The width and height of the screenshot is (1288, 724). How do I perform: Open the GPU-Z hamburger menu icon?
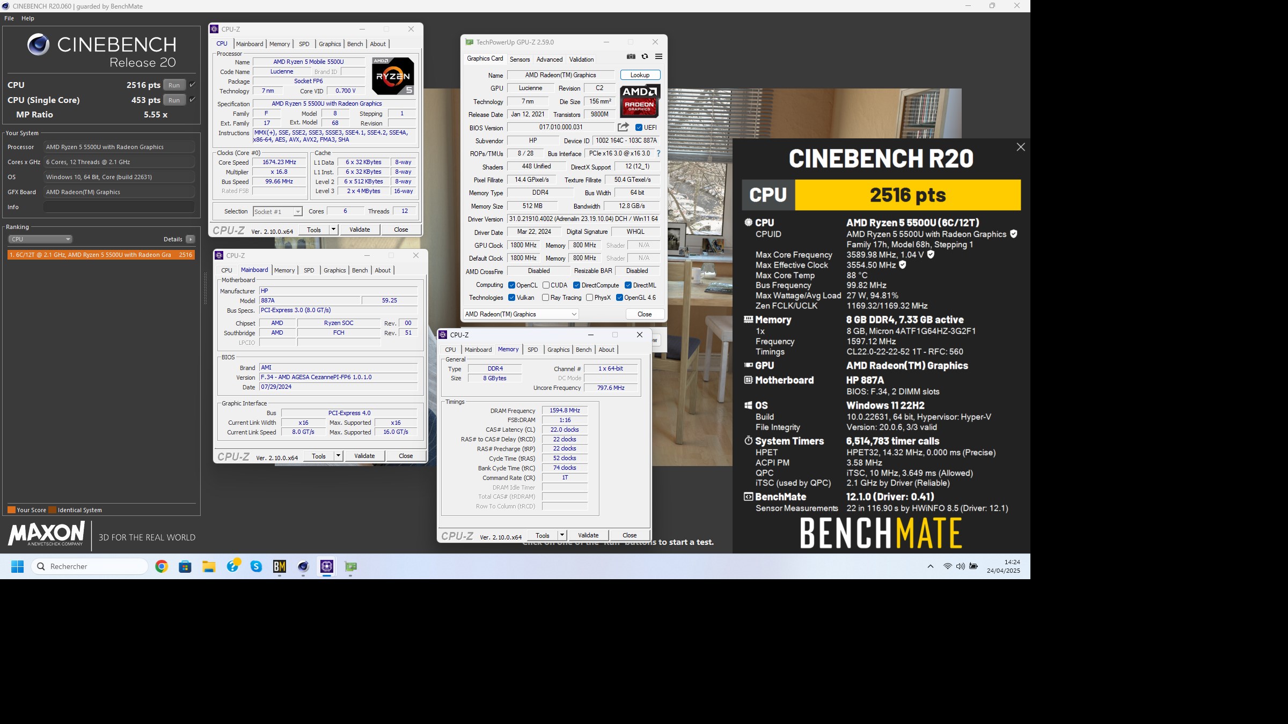pyautogui.click(x=658, y=56)
